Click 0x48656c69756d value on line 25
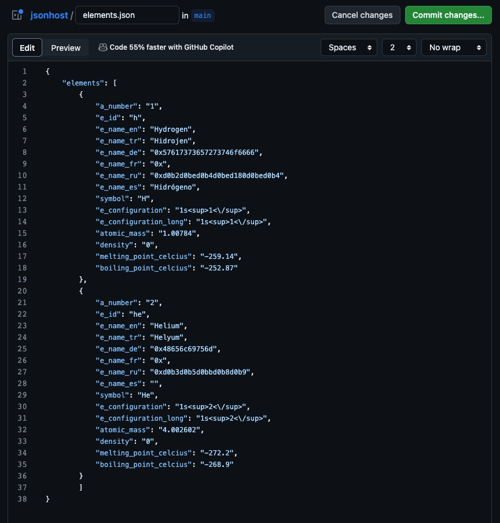The height and width of the screenshot is (523, 500). point(183,349)
